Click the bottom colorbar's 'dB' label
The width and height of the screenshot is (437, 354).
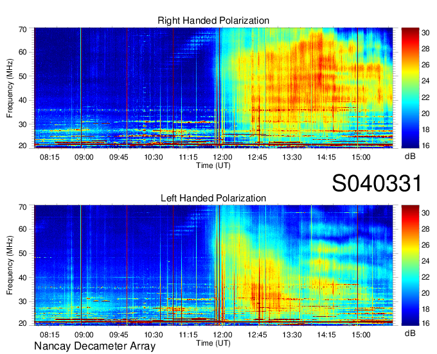pos(410,333)
